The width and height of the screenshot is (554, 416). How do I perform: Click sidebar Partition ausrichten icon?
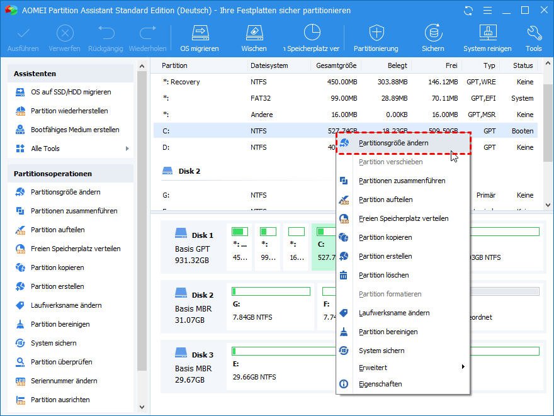20,400
